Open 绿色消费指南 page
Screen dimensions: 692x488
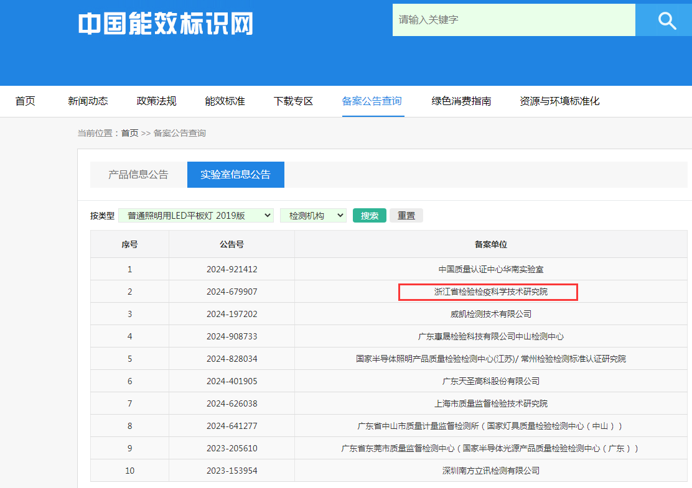pyautogui.click(x=461, y=101)
